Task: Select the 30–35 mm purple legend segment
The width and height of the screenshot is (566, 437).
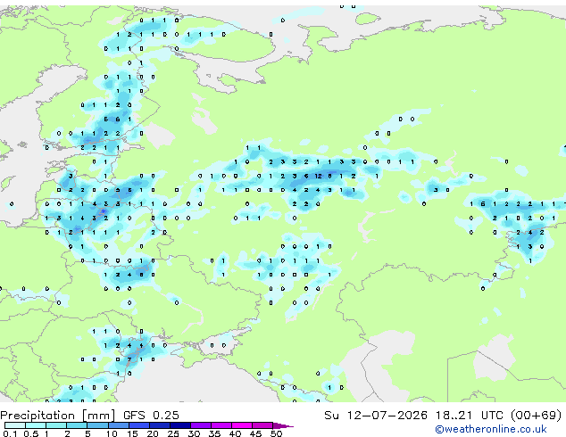Action: (x=201, y=425)
